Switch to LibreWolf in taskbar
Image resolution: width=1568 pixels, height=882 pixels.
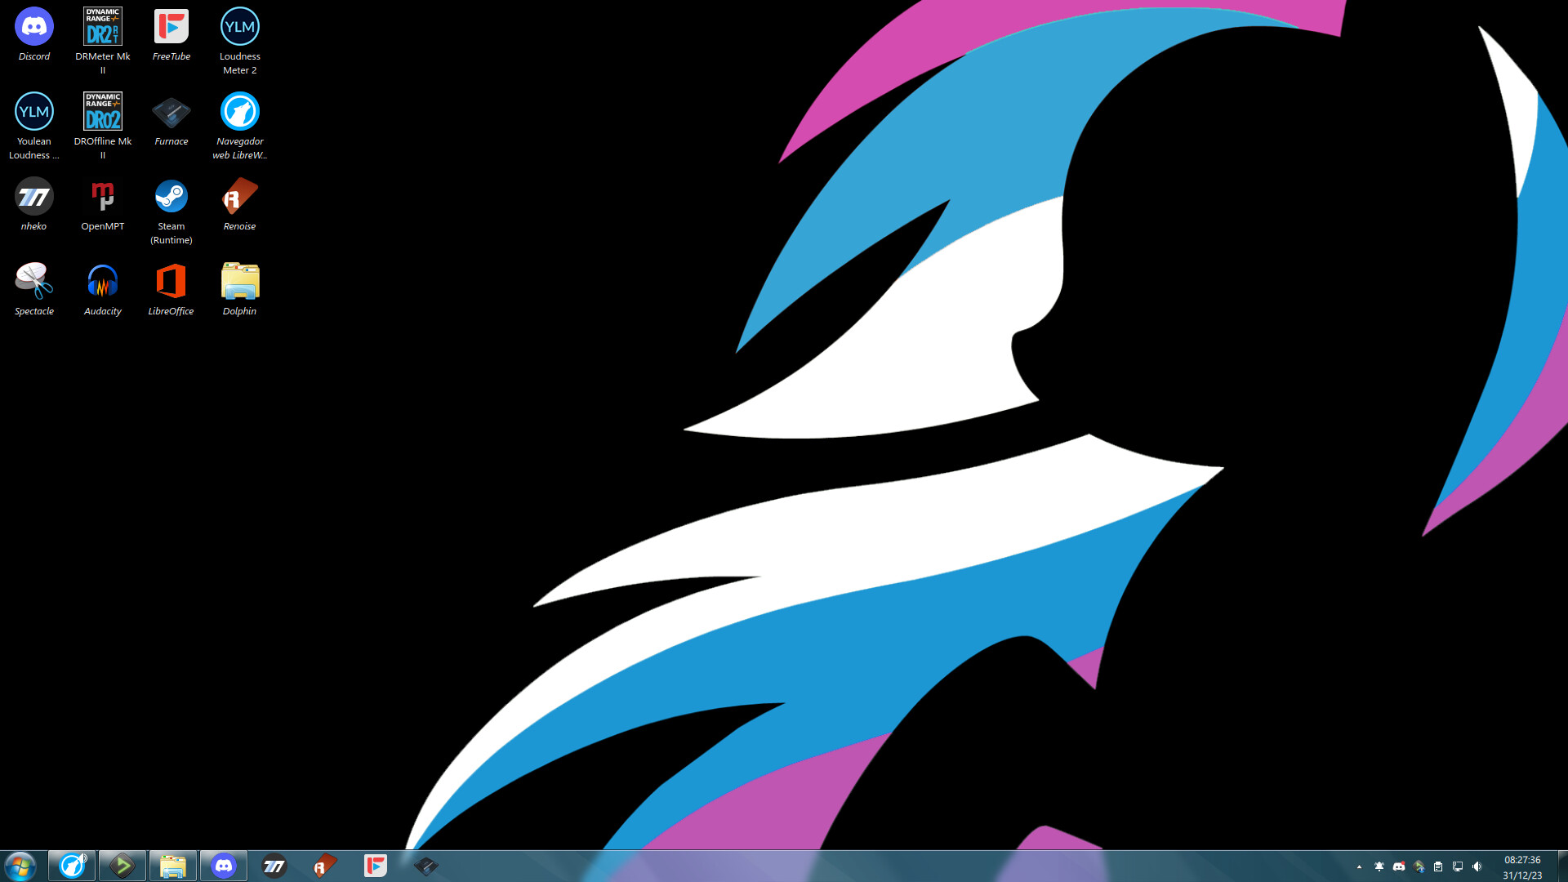point(72,866)
